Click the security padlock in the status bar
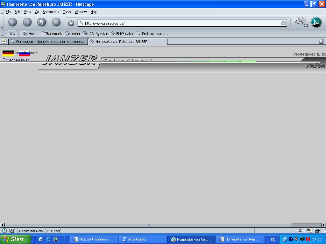 coord(317,231)
